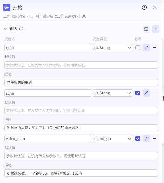The image size is (164, 183).
Task: Enable required checkbox for topic
Action: click(x=138, y=47)
